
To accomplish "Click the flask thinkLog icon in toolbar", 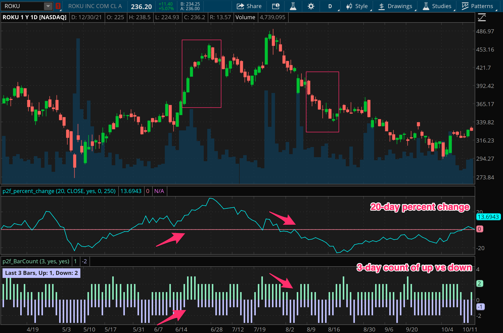I will pos(293,6).
